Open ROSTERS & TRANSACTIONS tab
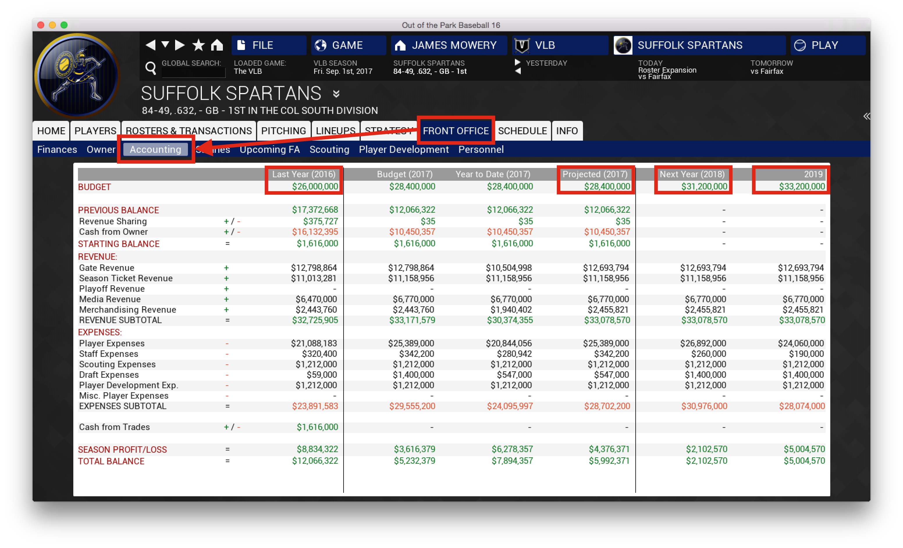This screenshot has width=903, height=548. point(189,131)
